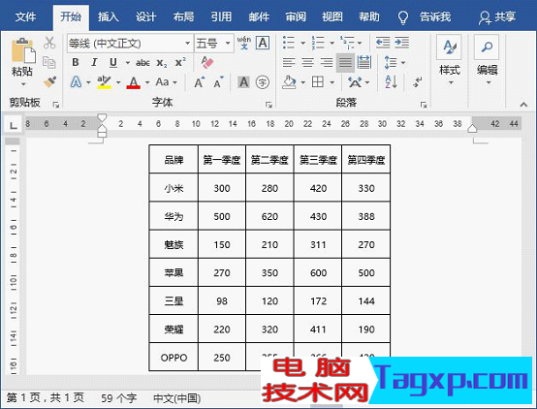Screen dimensions: 537x409
Task: Apply character border icon
Action: 263,43
